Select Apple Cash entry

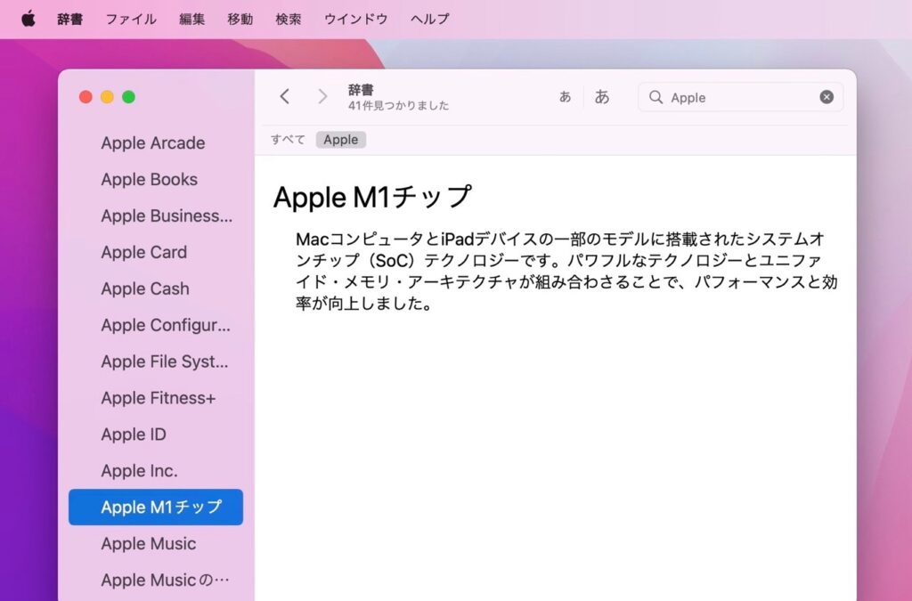coord(145,288)
